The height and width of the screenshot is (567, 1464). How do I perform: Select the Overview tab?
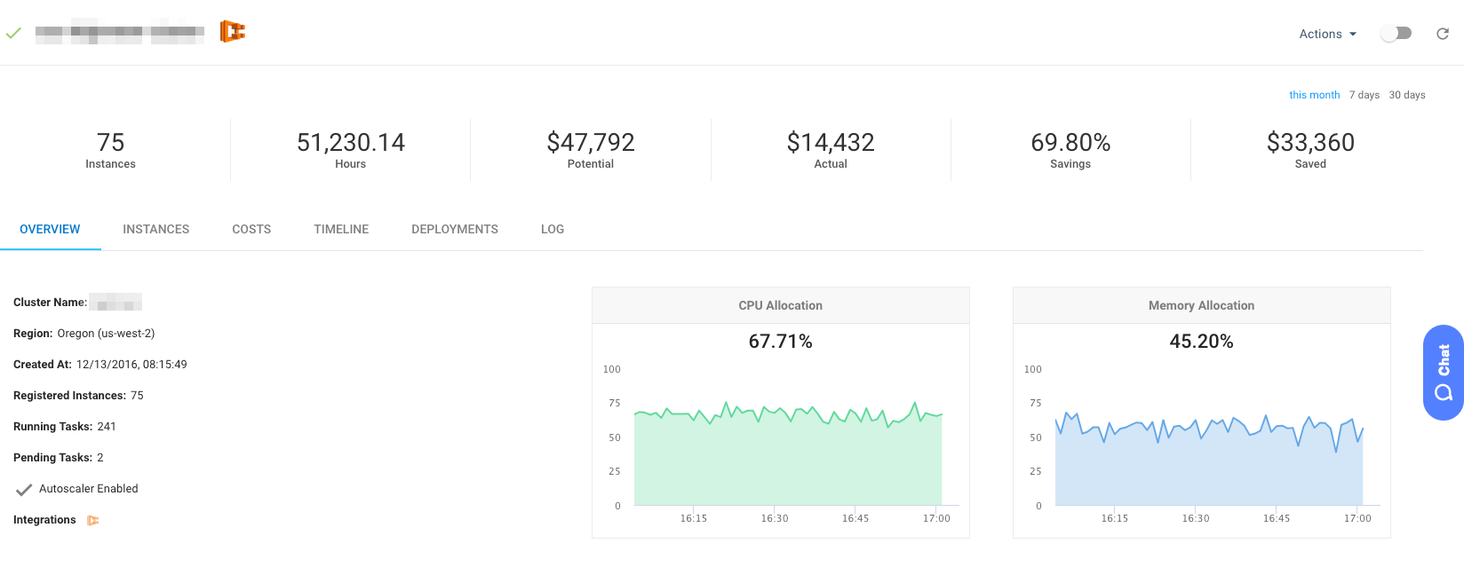tap(50, 229)
